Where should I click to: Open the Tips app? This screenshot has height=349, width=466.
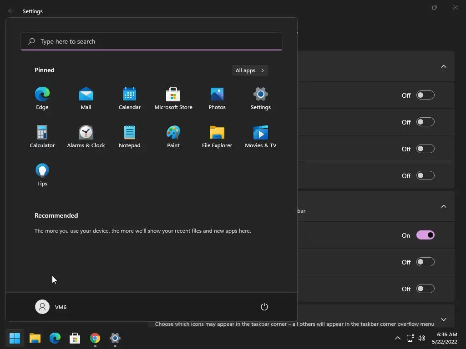pos(42,175)
